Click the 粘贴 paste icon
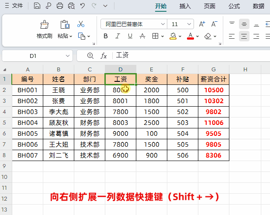 [65, 24]
